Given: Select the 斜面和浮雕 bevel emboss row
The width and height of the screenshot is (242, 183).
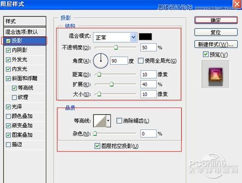Looking at the screenshot, I should click(x=25, y=78).
